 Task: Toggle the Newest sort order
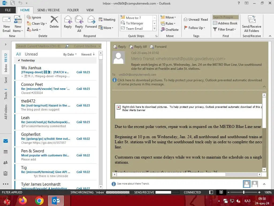[88, 54]
